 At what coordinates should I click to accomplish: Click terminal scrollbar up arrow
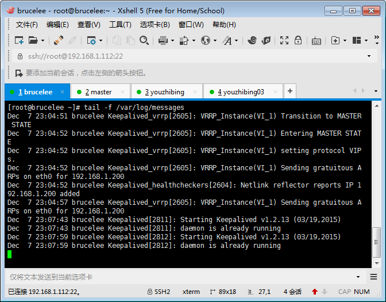(x=377, y=106)
